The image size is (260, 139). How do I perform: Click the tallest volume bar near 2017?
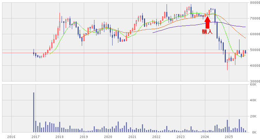tap(34, 112)
